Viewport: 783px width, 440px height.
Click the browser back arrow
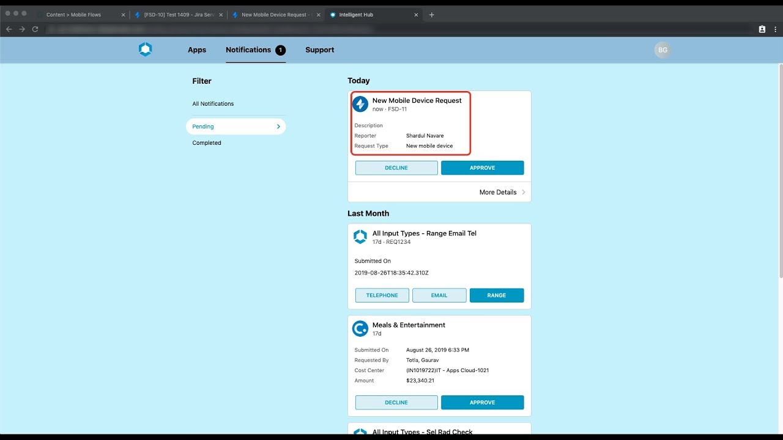coord(9,29)
